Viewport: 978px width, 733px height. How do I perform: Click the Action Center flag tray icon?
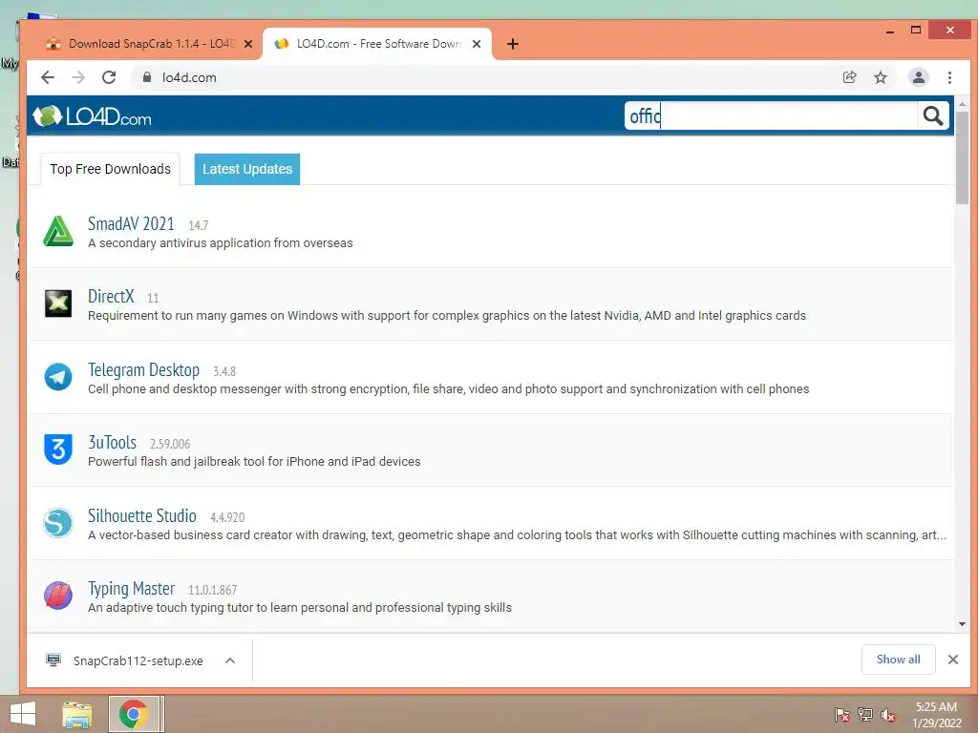[842, 714]
